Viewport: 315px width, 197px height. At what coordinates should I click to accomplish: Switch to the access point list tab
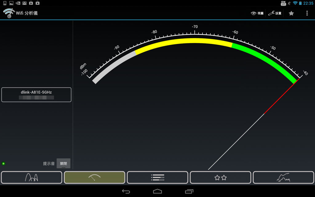coord(157,178)
